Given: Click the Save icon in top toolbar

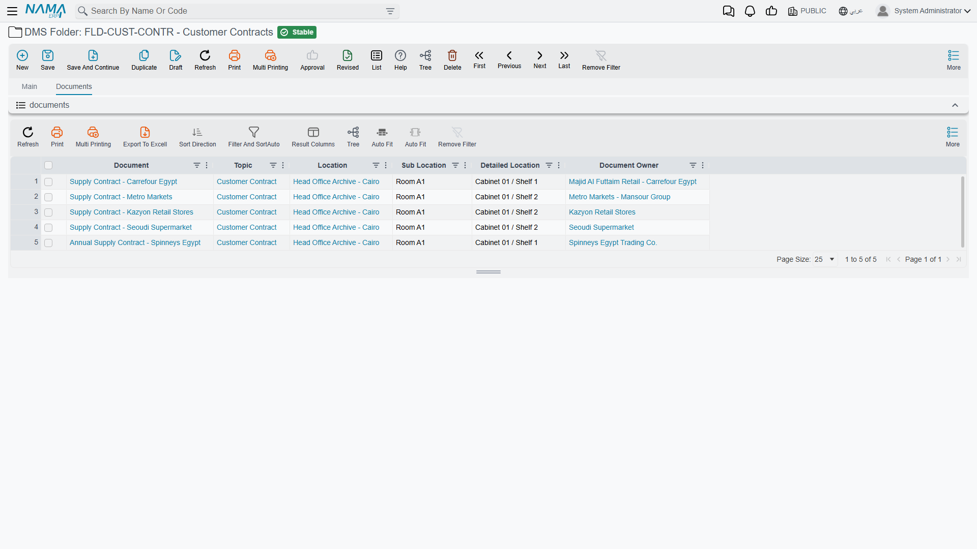Looking at the screenshot, I should click(x=48, y=59).
